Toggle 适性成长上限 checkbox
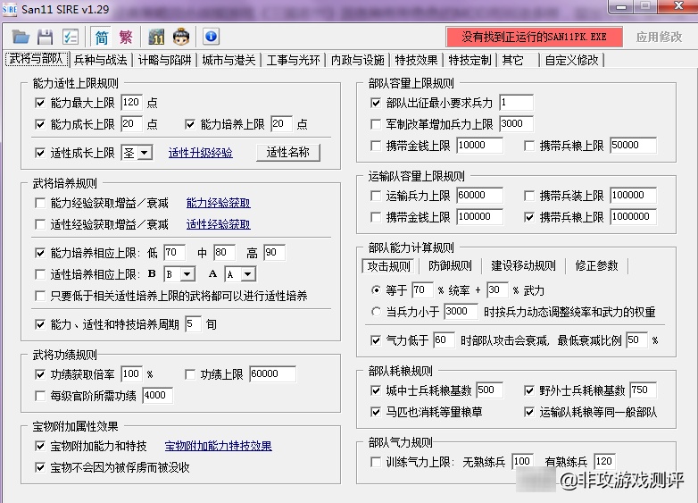Screen dimensions: 698x503 coord(40,153)
